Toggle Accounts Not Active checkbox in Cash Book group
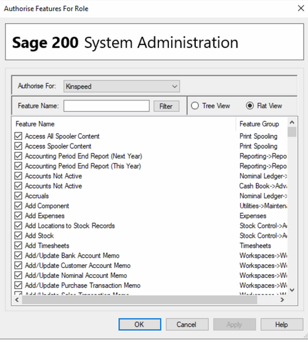 [x=18, y=186]
